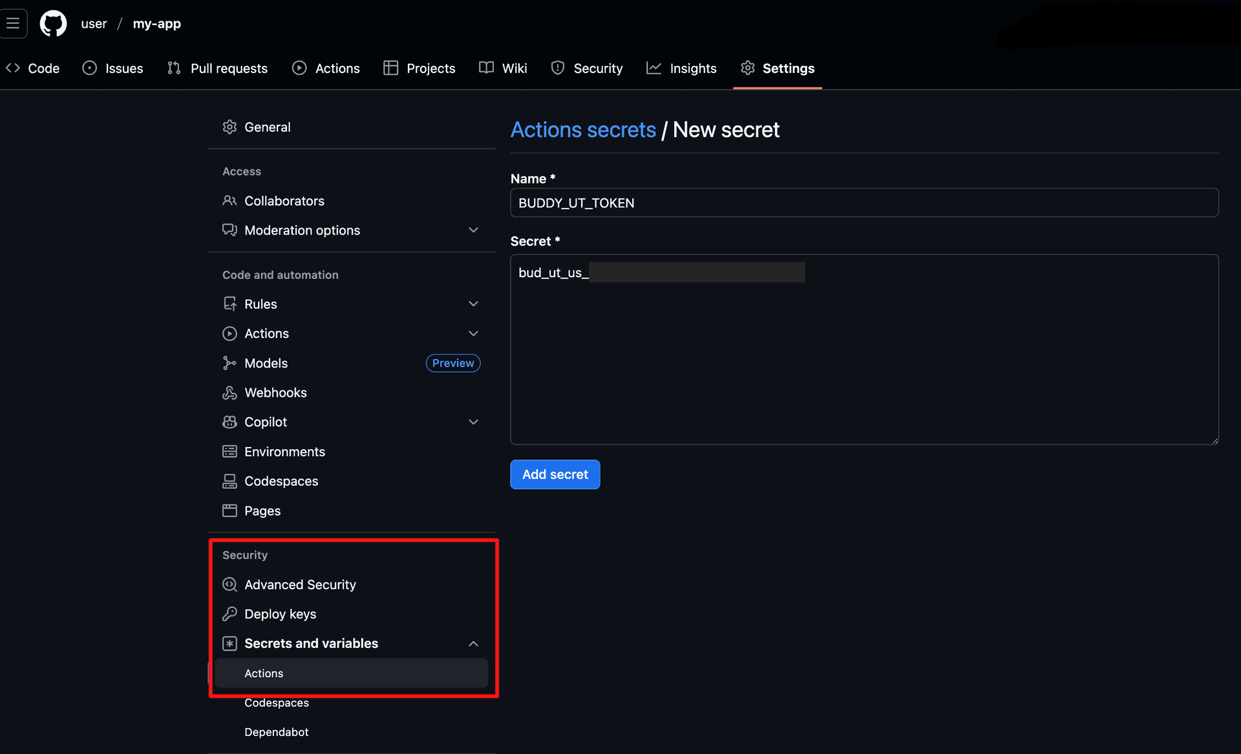Click the Copilot settings icon
This screenshot has height=754, width=1241.
230,421
